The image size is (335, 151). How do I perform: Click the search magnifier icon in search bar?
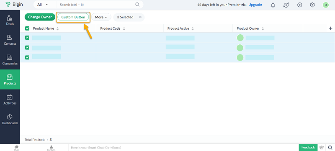coord(137,5)
